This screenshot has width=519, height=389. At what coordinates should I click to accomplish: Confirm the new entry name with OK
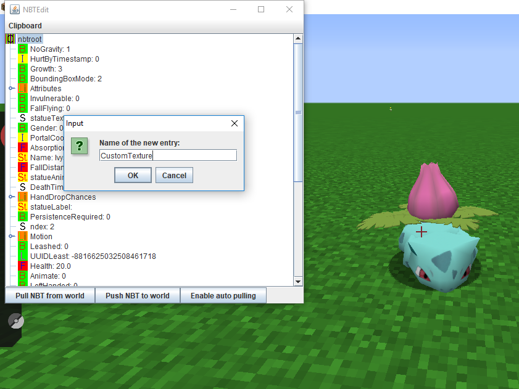(x=133, y=175)
